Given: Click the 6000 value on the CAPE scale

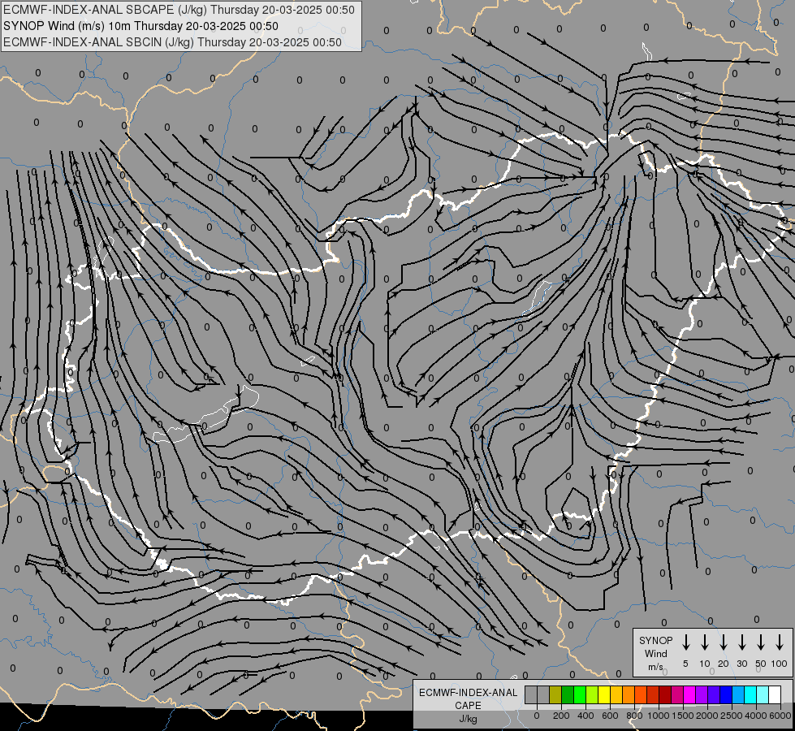Looking at the screenshot, I should tap(780, 716).
